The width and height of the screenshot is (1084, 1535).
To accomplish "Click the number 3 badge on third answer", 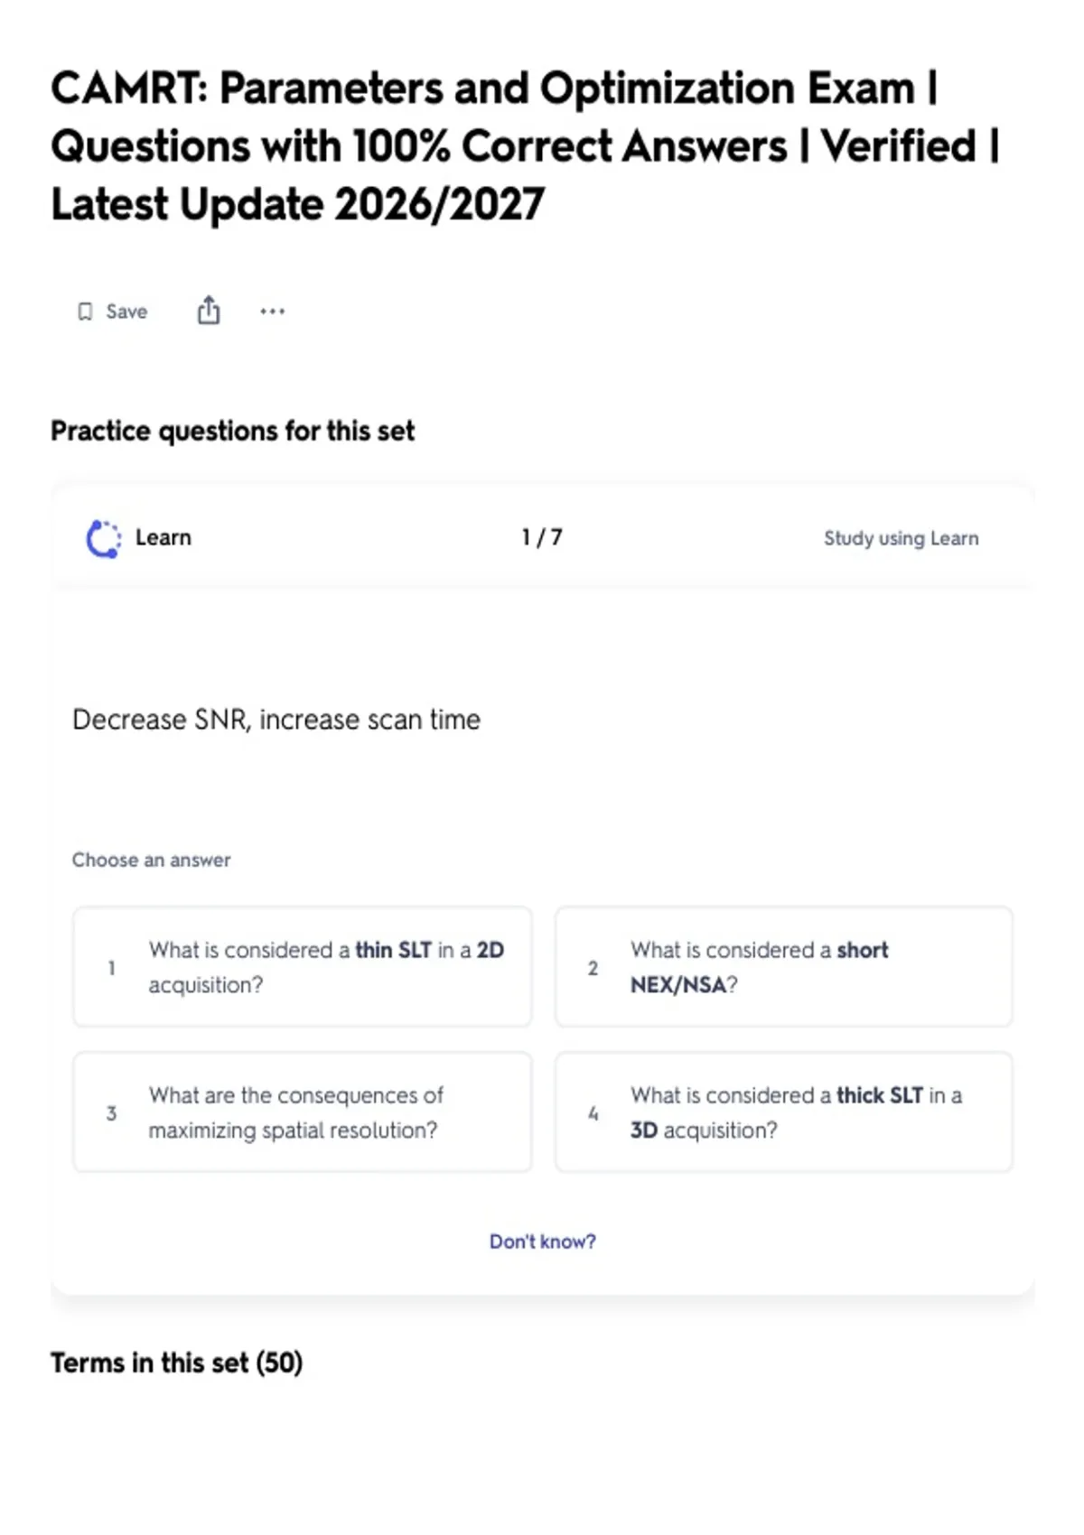I will 111,1113.
